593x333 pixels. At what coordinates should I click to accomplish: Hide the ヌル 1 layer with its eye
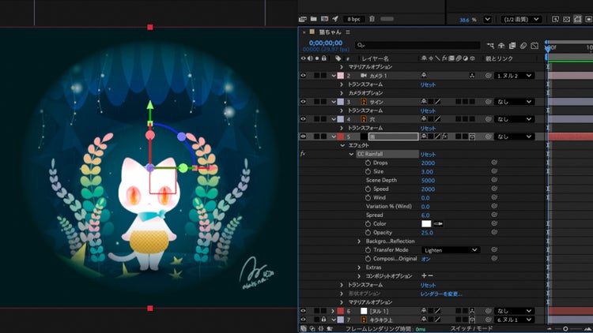pos(304,311)
